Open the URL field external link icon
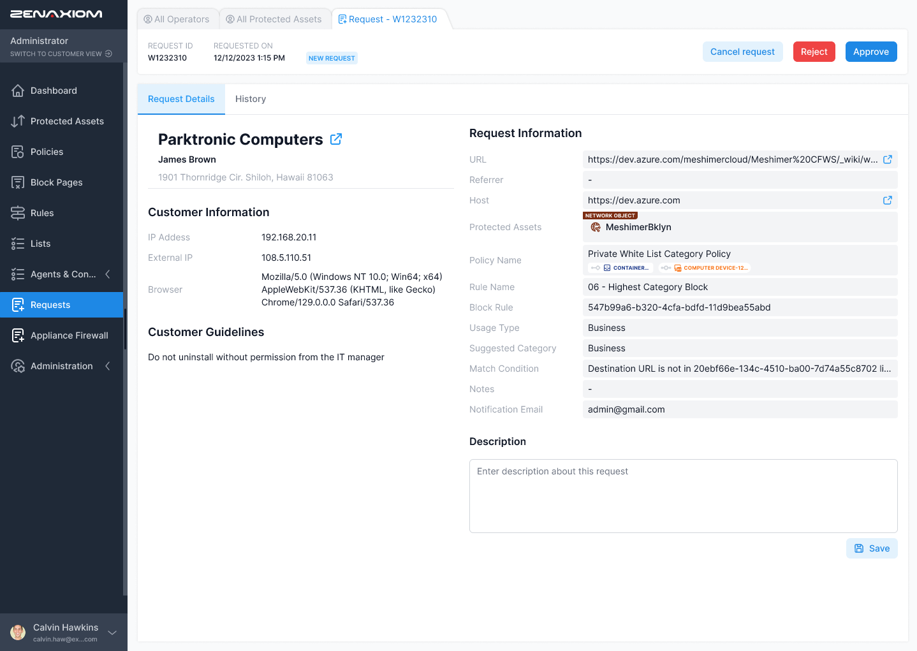The width and height of the screenshot is (917, 651). coord(888,159)
